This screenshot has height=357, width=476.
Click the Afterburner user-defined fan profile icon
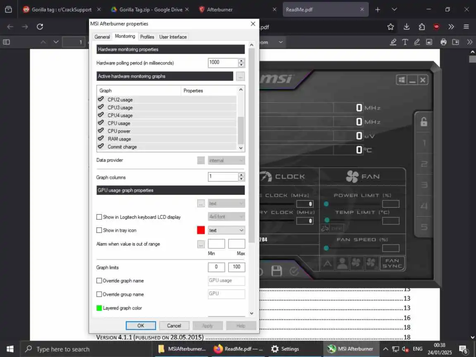pyautogui.click(x=343, y=263)
